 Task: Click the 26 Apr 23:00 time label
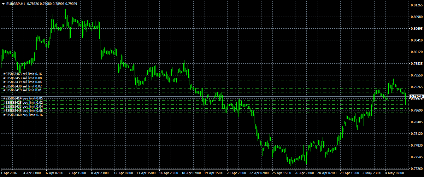(304, 174)
